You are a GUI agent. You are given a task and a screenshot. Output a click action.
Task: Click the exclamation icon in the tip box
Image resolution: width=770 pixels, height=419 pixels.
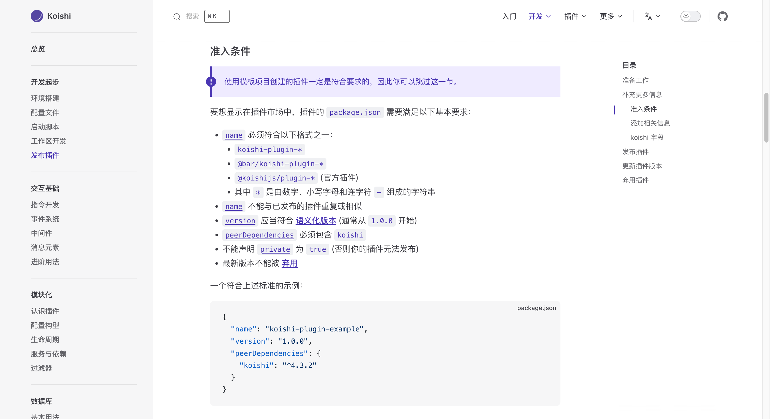(211, 82)
